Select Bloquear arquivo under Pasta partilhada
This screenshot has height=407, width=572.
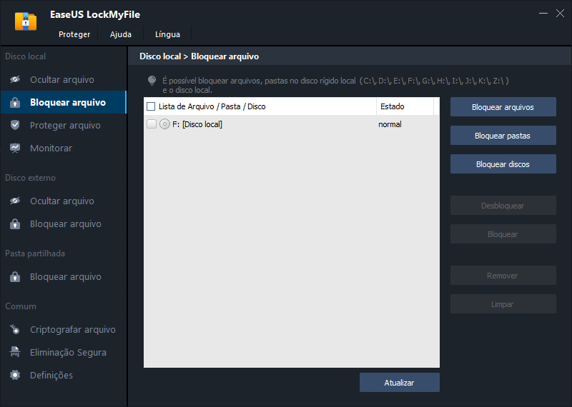pyautogui.click(x=64, y=276)
